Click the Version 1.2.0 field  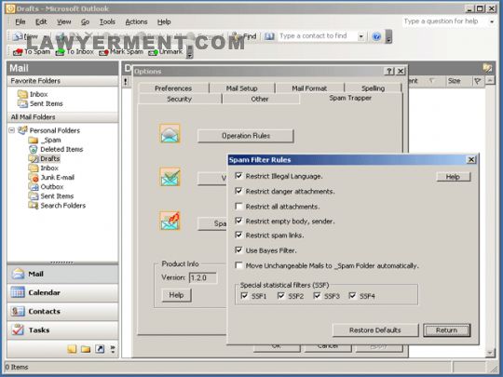tap(203, 277)
